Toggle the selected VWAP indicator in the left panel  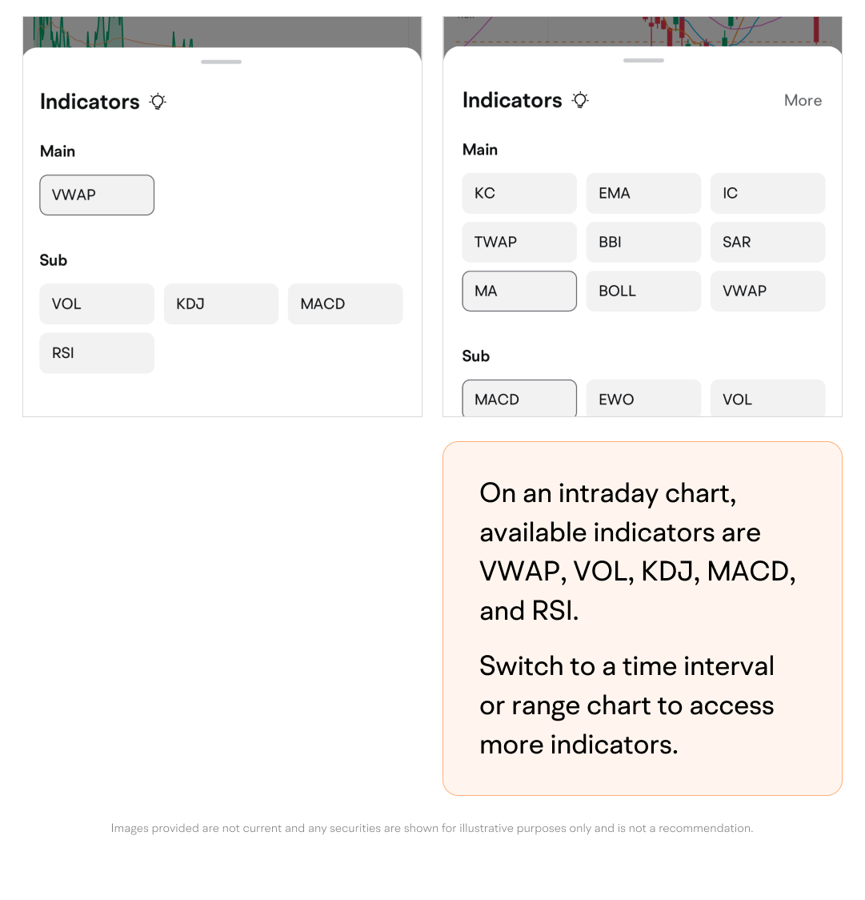click(97, 195)
